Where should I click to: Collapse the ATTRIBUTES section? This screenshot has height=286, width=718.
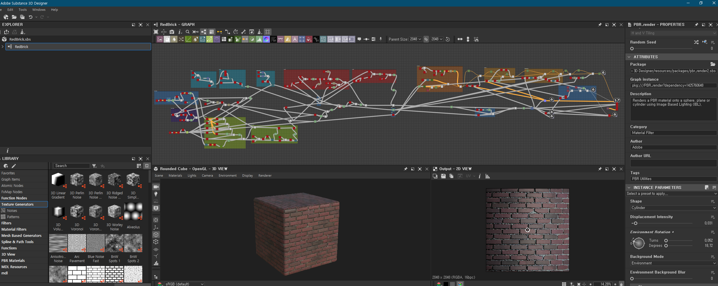(629, 57)
